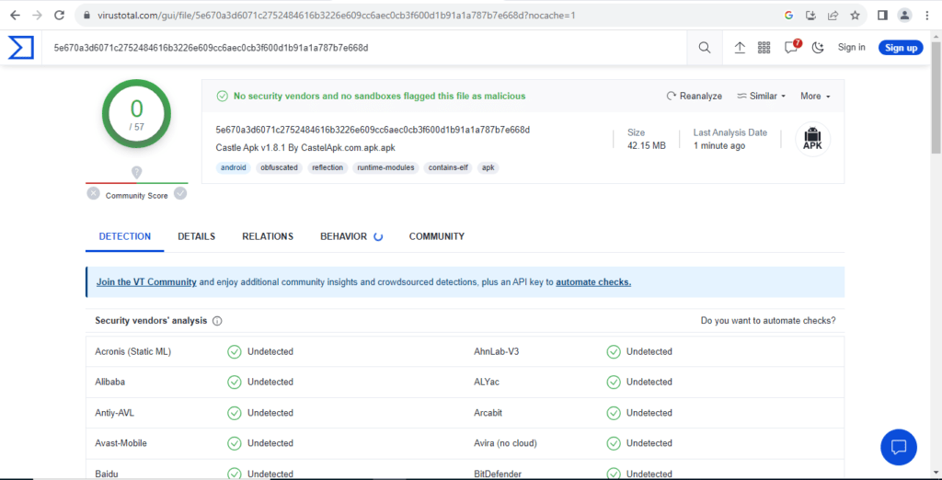Click the community score negative X icon
The height and width of the screenshot is (480, 942).
[93, 193]
